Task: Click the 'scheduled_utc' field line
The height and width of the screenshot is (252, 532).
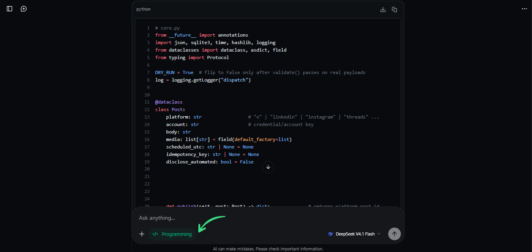Action: pyautogui.click(x=210, y=147)
